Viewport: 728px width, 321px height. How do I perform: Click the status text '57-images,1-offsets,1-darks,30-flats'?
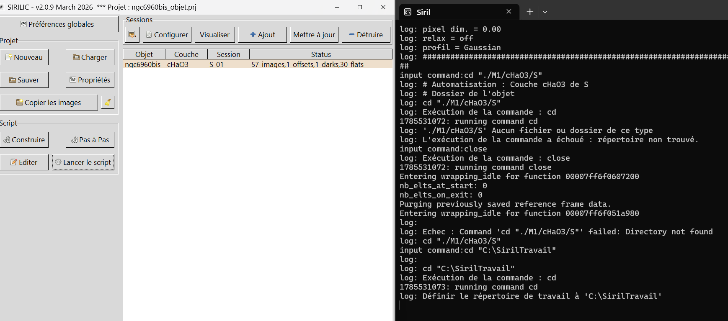(307, 64)
